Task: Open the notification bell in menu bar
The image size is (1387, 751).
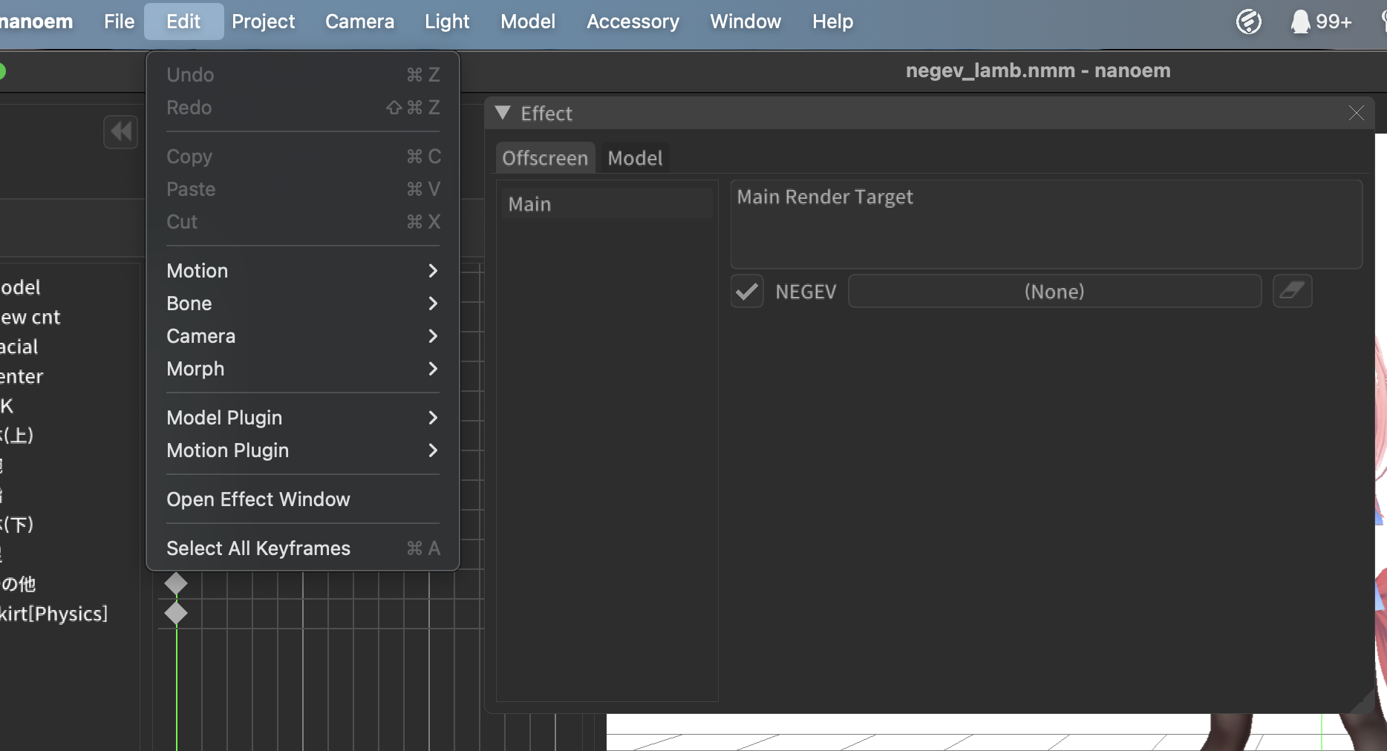Action: pyautogui.click(x=1300, y=22)
